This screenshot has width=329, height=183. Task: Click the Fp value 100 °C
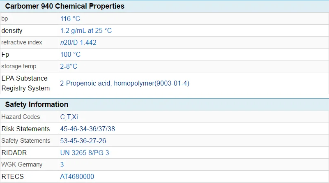70,55
